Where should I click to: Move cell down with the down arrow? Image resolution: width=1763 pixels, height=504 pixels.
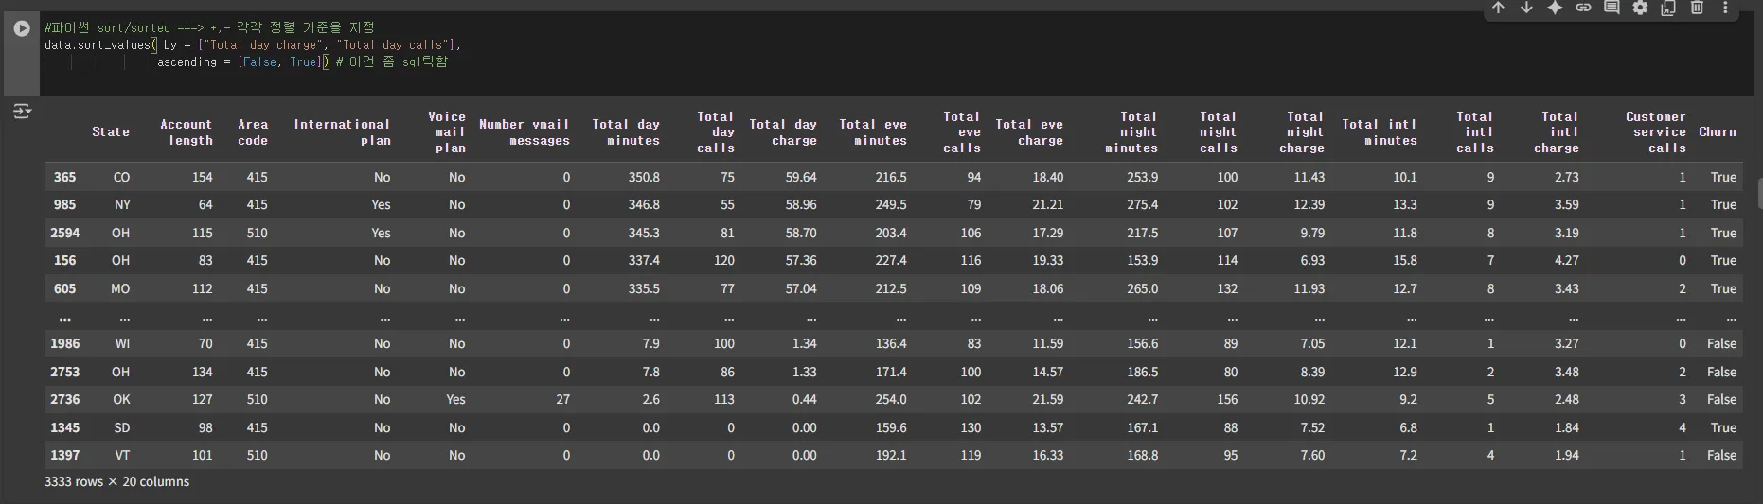point(1526,8)
